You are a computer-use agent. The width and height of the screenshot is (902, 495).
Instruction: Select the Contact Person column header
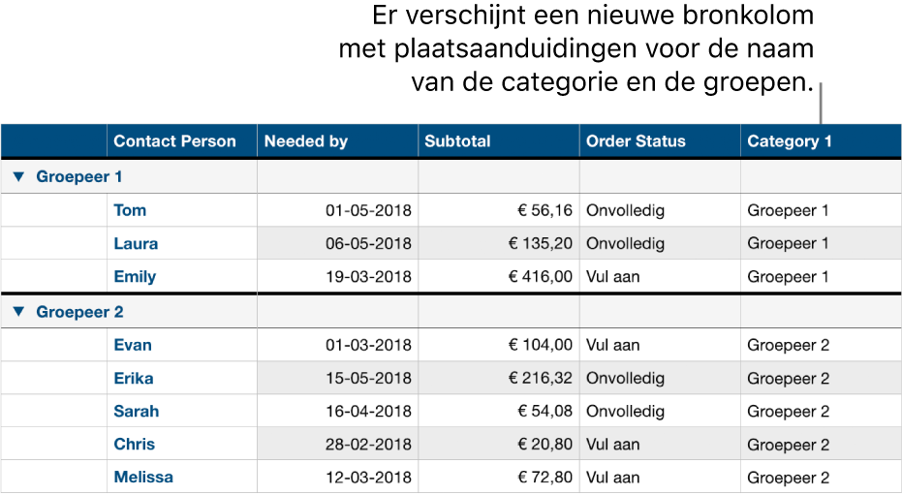(174, 141)
